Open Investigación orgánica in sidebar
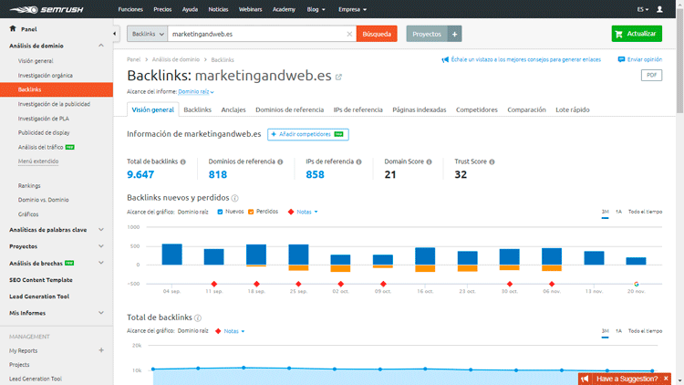This screenshot has width=684, height=385. point(46,76)
